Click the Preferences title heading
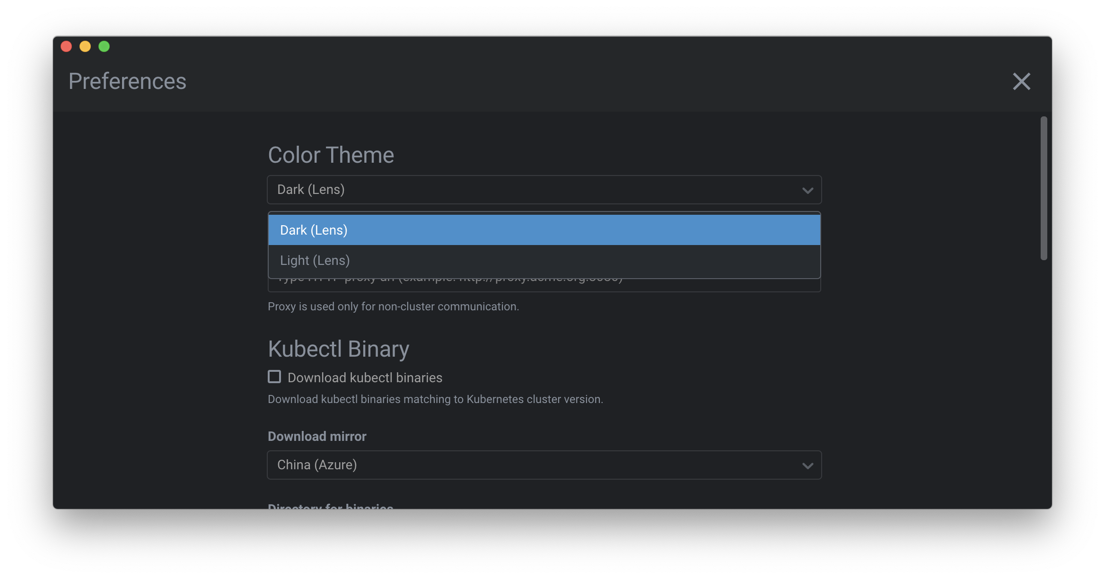The width and height of the screenshot is (1105, 579). [127, 81]
